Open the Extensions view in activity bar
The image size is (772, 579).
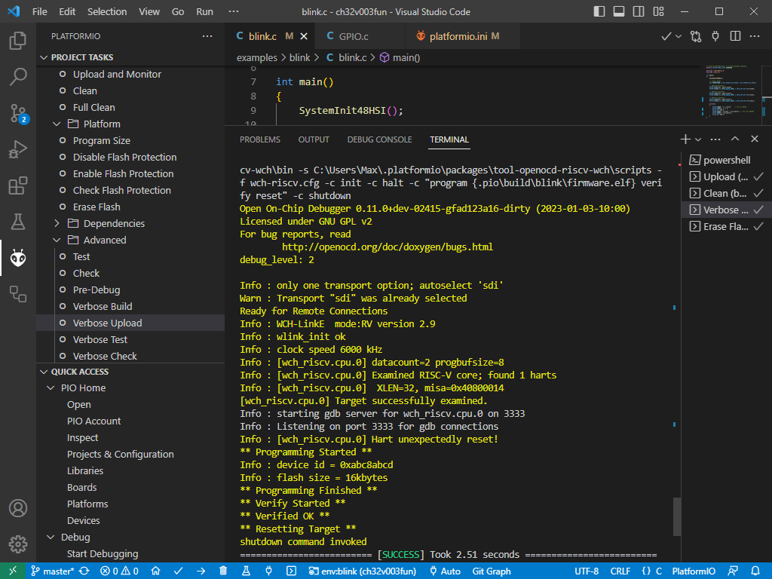coord(18,185)
